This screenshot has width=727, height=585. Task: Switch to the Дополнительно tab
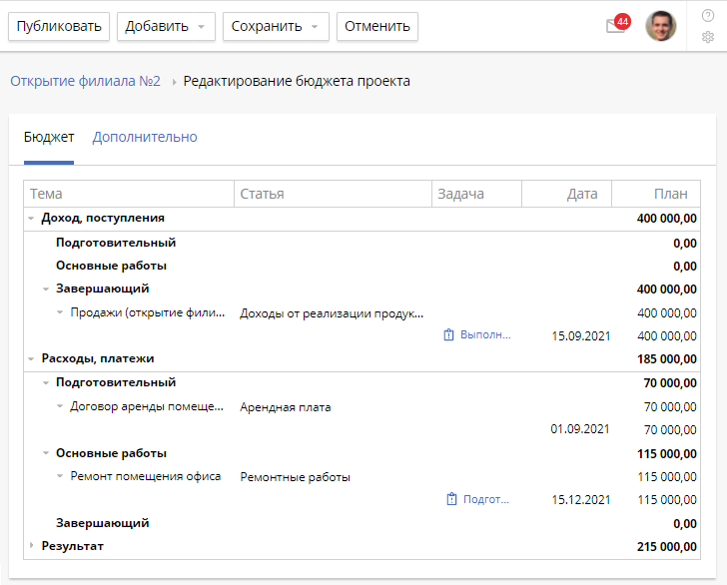click(145, 138)
